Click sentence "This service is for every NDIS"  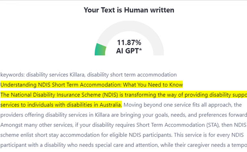coord(209,135)
